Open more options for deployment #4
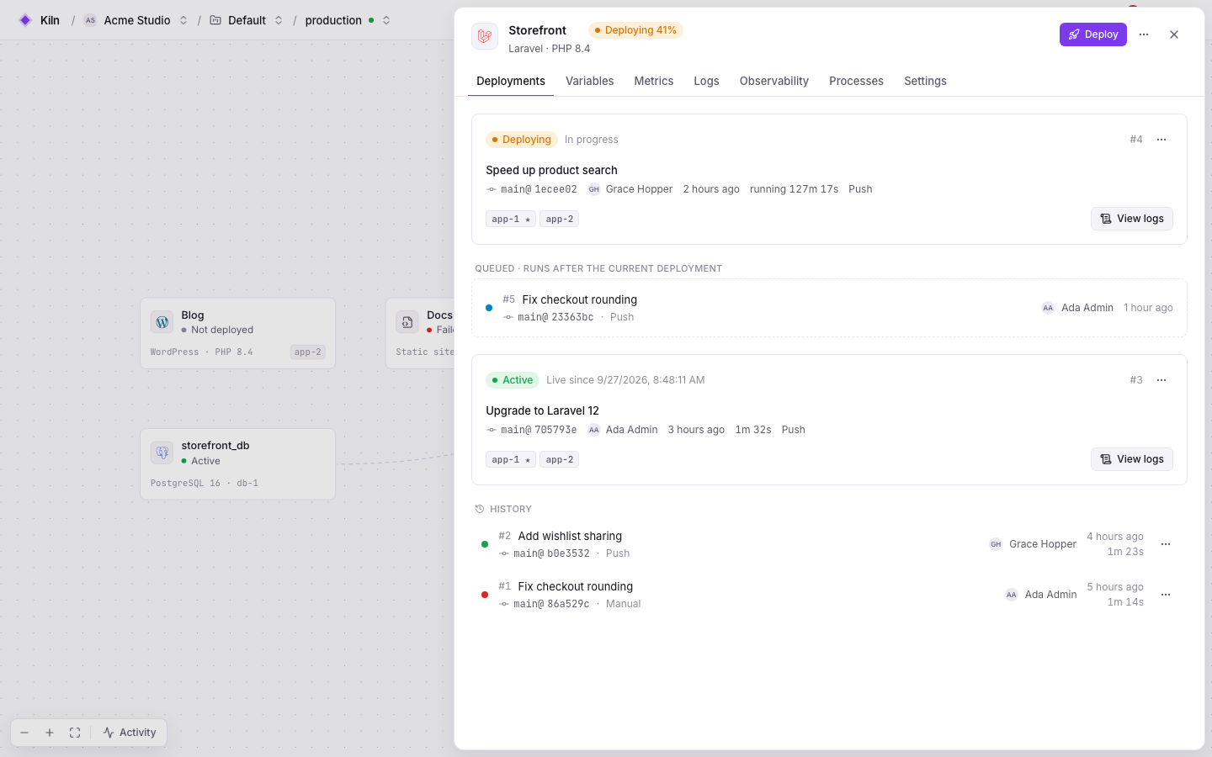The width and height of the screenshot is (1212, 757). click(x=1161, y=140)
